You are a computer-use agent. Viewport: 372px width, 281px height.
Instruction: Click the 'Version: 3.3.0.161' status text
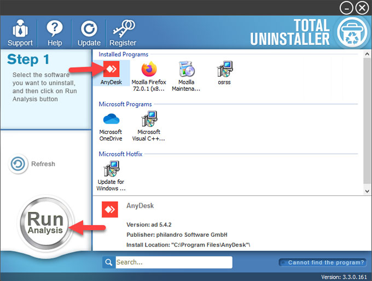[x=344, y=277]
